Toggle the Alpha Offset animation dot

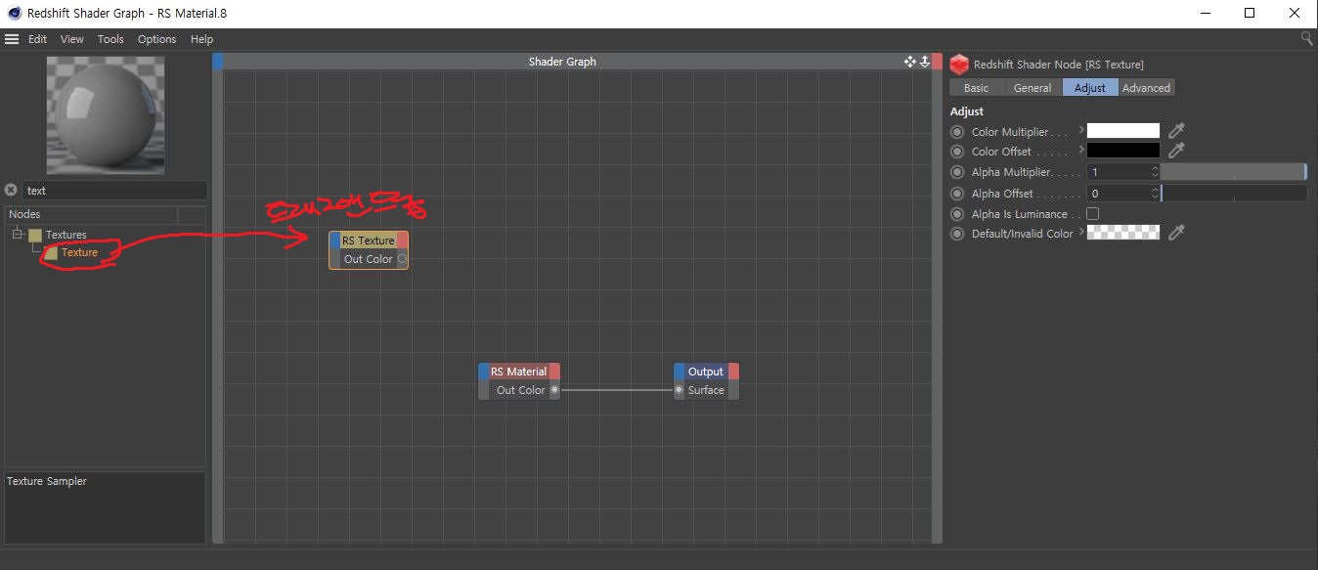click(957, 194)
